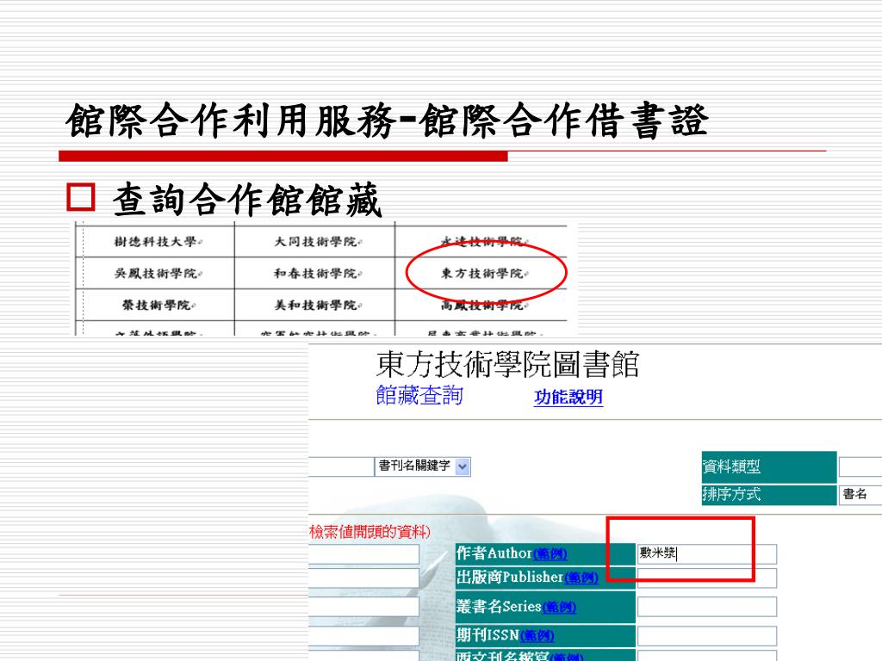The image size is (882, 661).
Task: Click the 排序方式 field showing 書名
Action: (860, 495)
